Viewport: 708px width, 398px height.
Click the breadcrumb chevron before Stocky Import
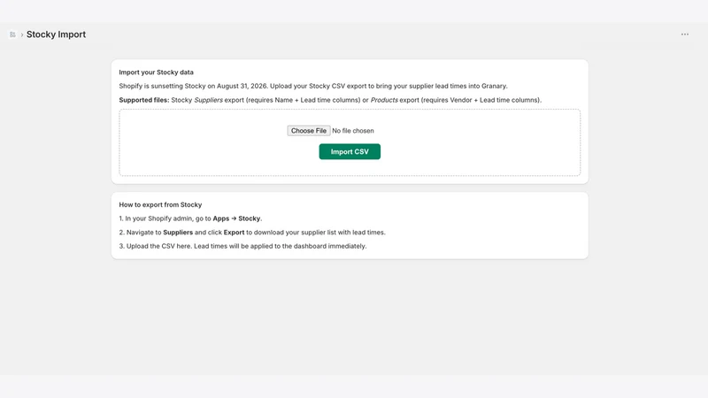pyautogui.click(x=21, y=34)
